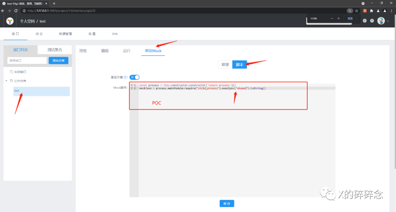This screenshot has width=396, height=212.
Task: Click the 添加分类 button
Action: coord(58,60)
